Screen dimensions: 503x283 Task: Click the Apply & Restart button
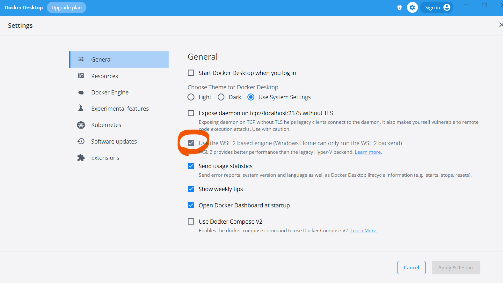(x=456, y=267)
